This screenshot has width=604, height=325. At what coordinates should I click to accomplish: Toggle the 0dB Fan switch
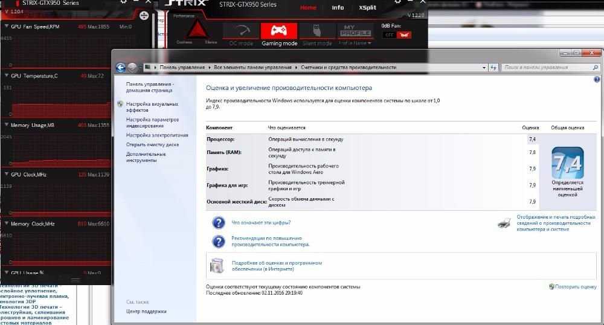coord(397,34)
